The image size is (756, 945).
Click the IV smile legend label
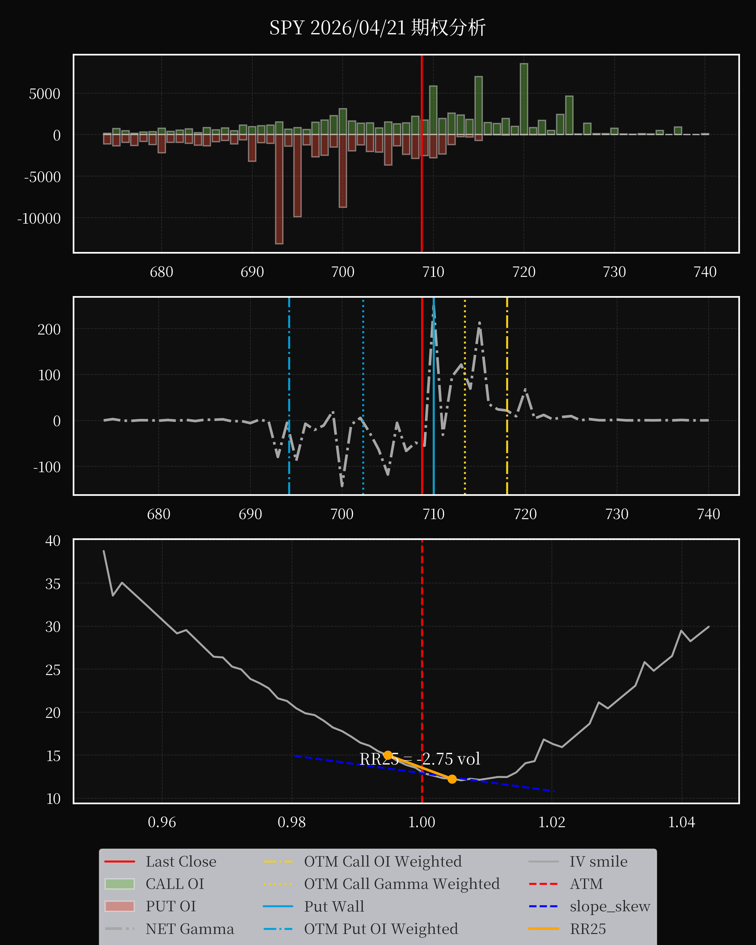pos(598,862)
